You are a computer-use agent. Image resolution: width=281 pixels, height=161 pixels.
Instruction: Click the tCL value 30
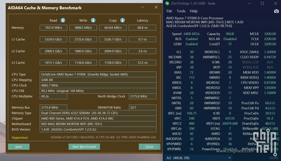(191, 52)
